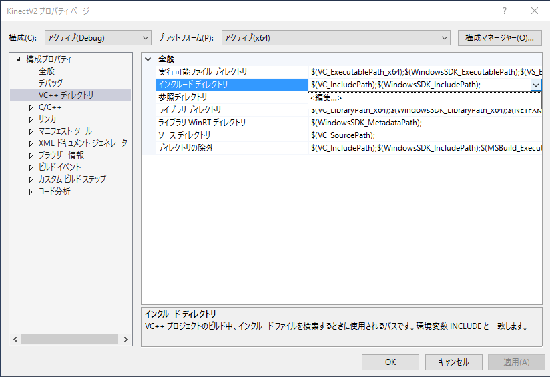Expand the ビルド イベント node
The width and height of the screenshot is (550, 377).
[x=31, y=167]
